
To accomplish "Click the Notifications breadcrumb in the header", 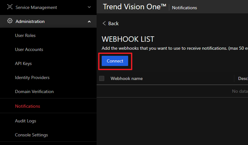I will (x=184, y=8).
